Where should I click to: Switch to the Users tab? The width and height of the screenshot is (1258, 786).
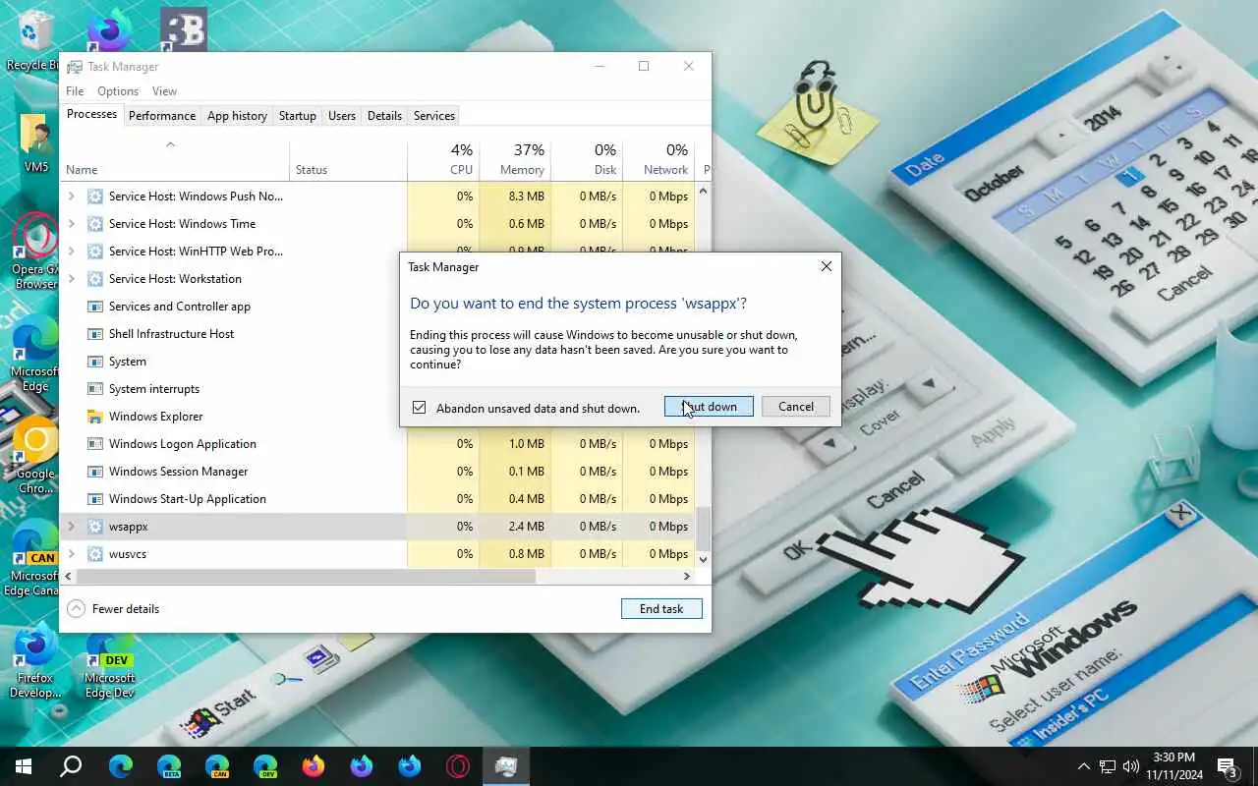[x=342, y=116]
